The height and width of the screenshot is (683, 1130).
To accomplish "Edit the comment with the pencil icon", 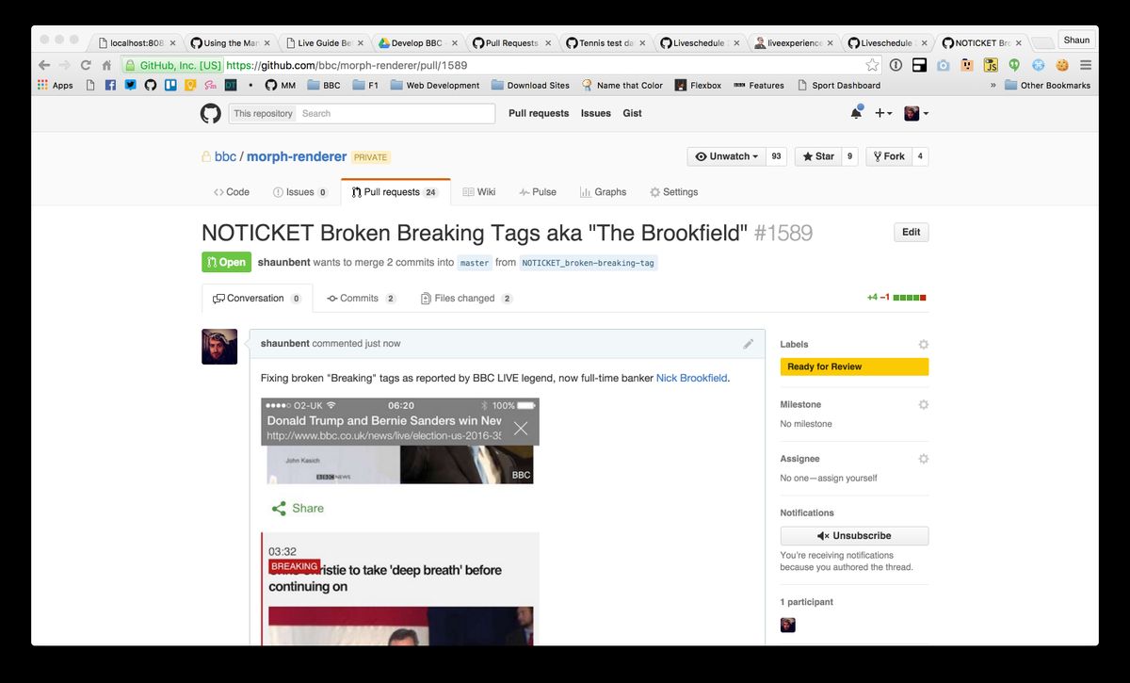I will click(x=749, y=344).
